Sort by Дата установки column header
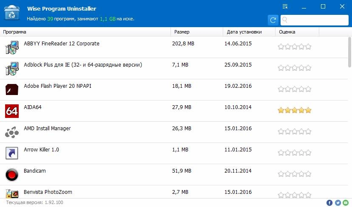Viewport: 352px width, 207px height. pyautogui.click(x=249, y=32)
